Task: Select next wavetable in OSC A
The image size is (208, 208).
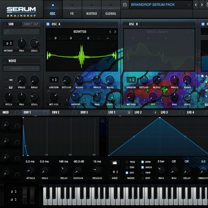Action: pyautogui.click(x=115, y=32)
